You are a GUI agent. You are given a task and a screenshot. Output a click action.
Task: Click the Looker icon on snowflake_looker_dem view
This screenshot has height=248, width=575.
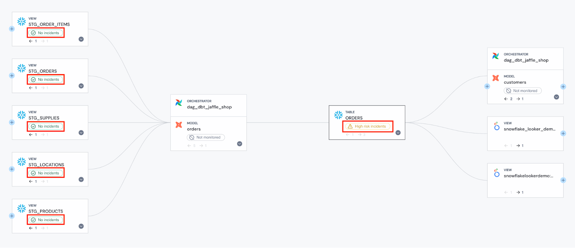coord(497,126)
